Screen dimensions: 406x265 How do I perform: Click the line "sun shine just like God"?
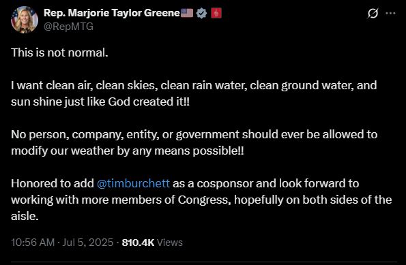(100, 102)
